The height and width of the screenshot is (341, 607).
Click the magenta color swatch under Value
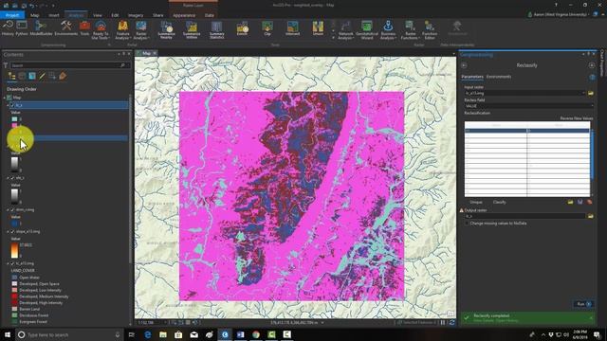pos(14,125)
